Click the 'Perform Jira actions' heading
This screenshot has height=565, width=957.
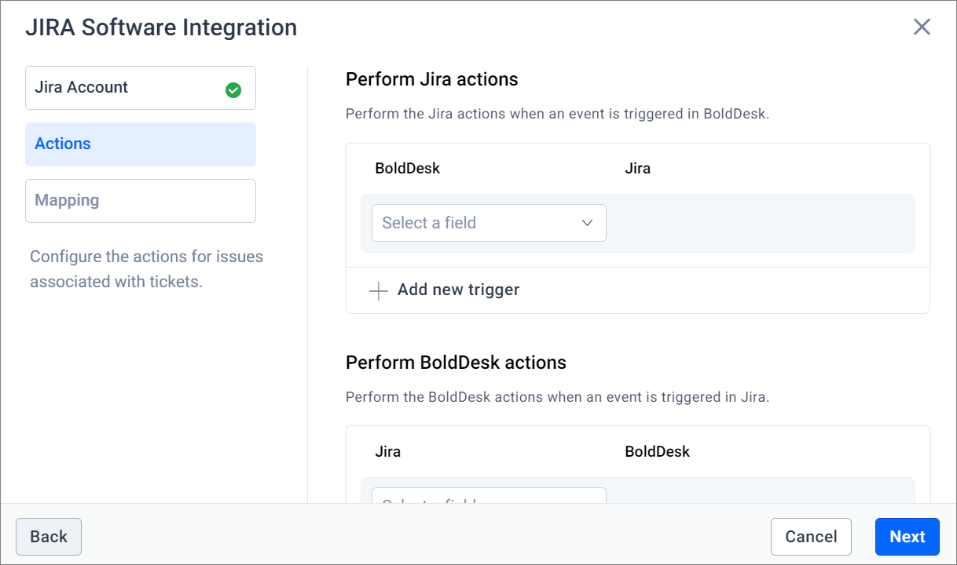(432, 79)
